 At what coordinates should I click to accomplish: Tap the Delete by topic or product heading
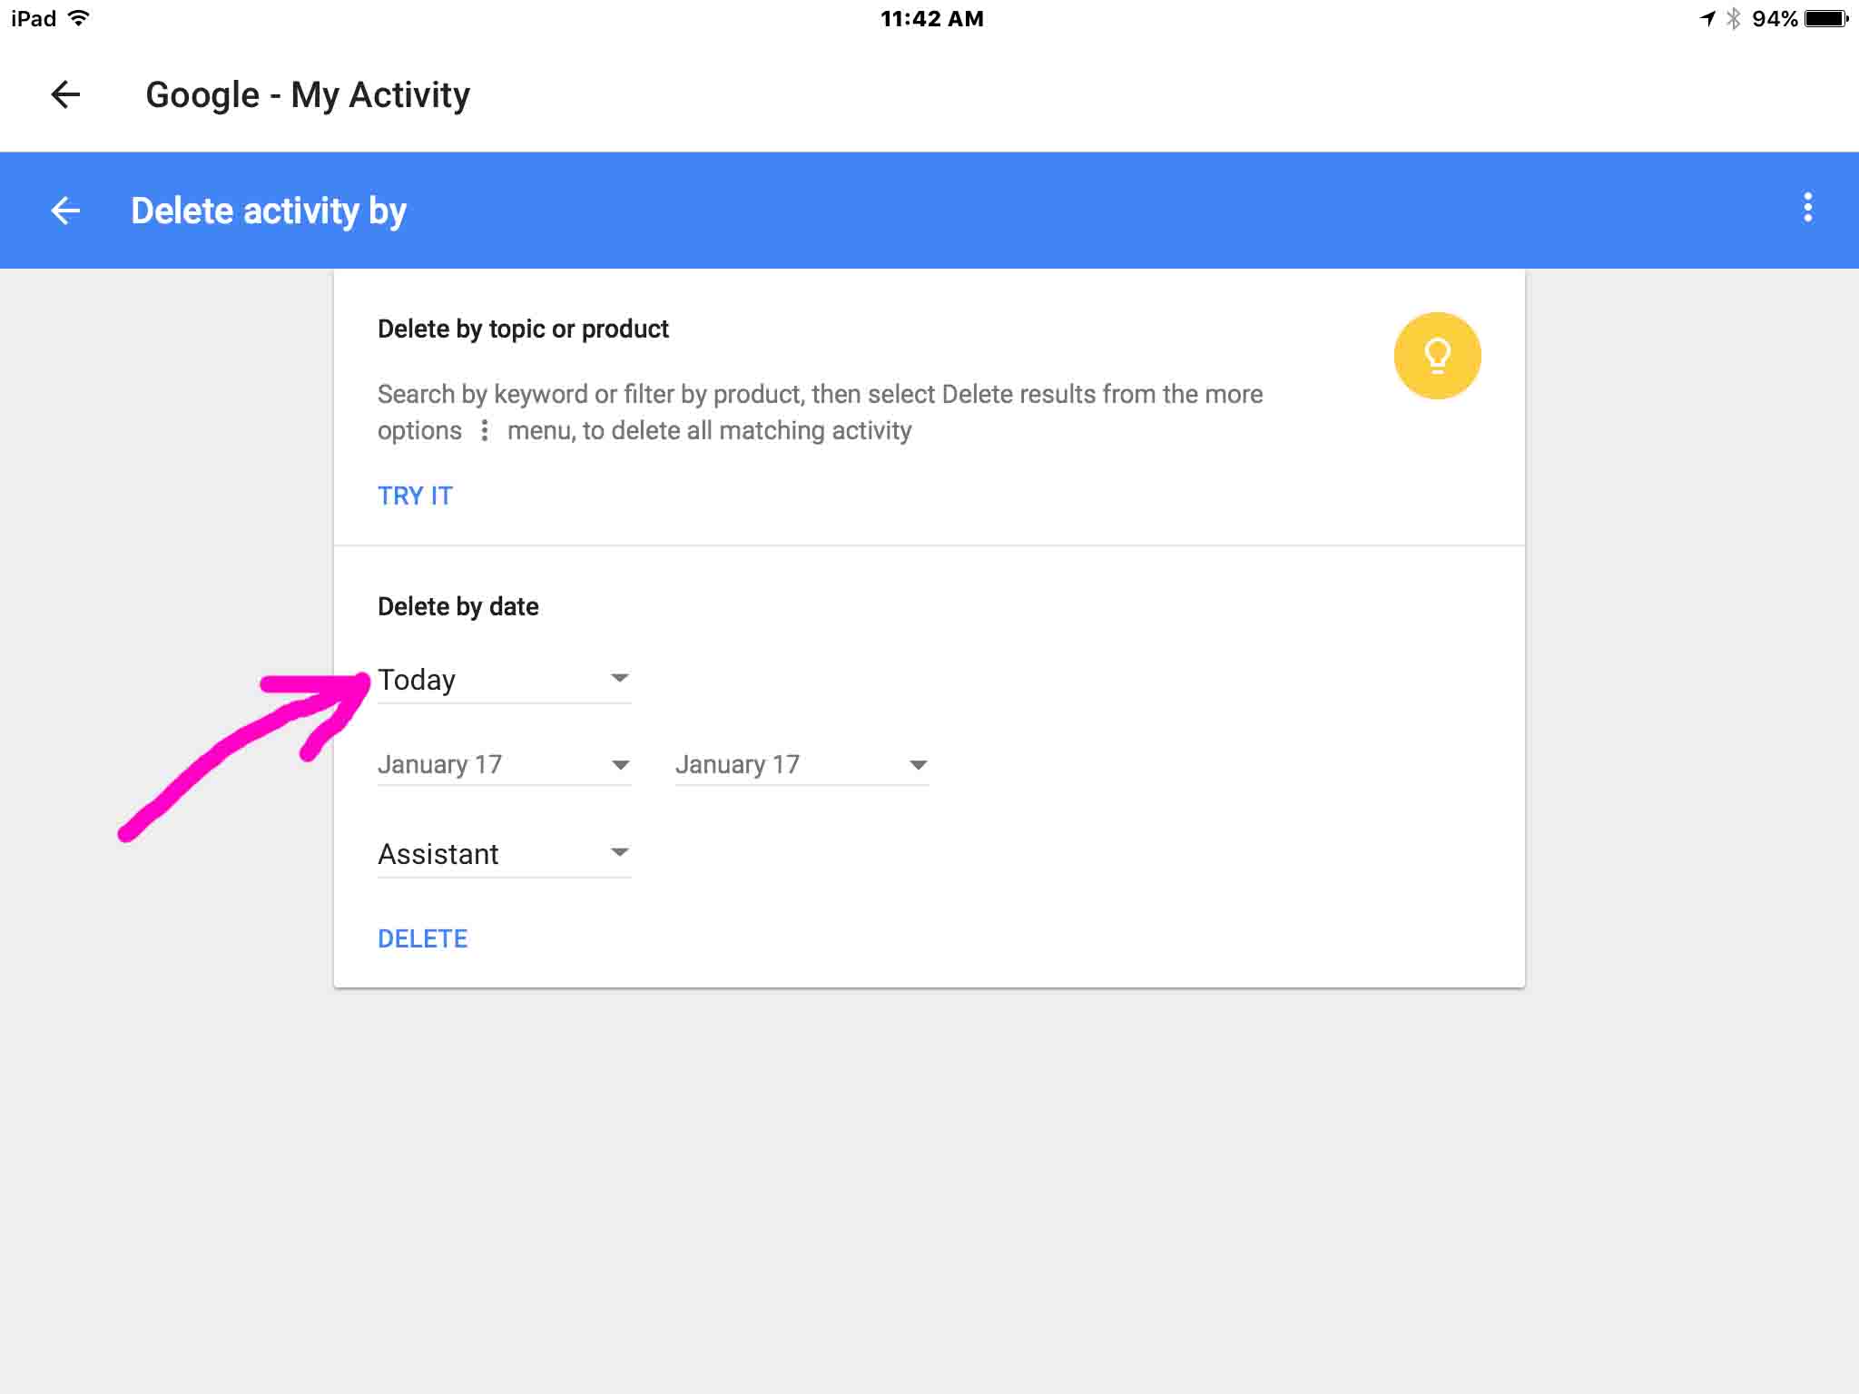pos(523,329)
